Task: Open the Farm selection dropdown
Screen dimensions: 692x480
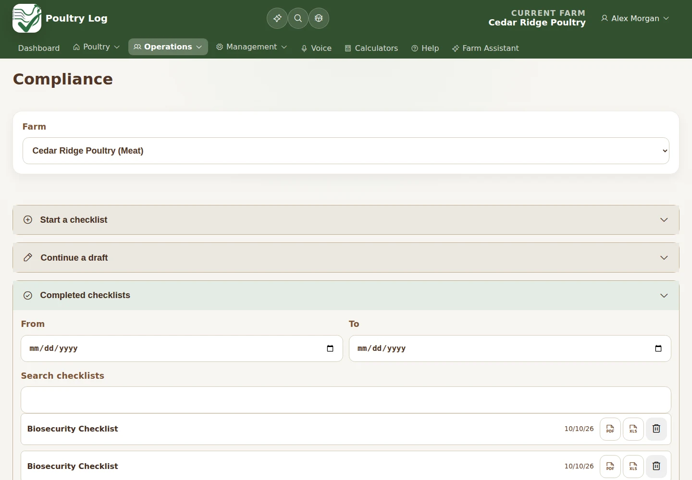Action: (346, 151)
